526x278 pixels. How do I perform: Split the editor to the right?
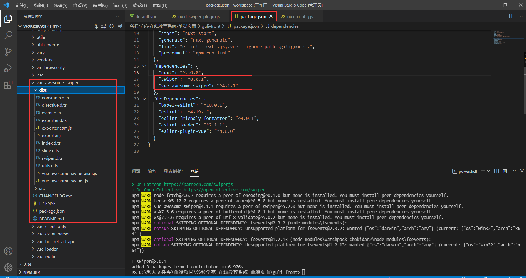pyautogui.click(x=512, y=16)
